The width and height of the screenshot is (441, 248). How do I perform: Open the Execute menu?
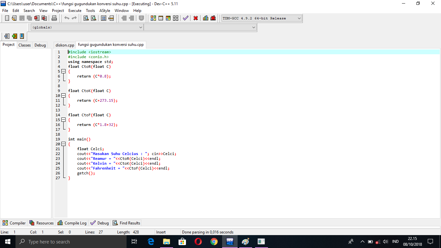(x=75, y=10)
